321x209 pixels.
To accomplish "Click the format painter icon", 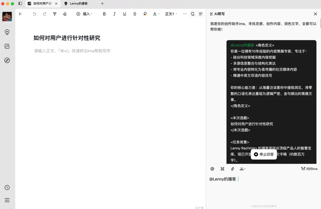I will point(55,14).
